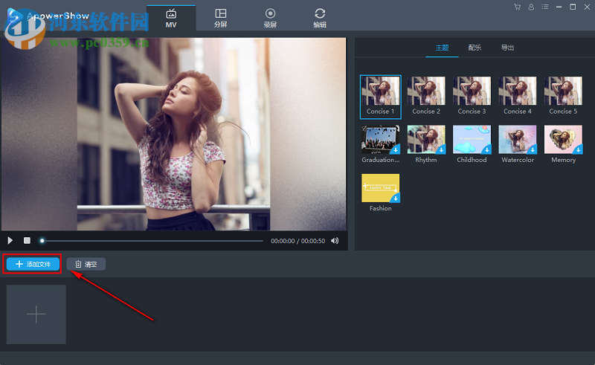Open the menu list icon

545,7
